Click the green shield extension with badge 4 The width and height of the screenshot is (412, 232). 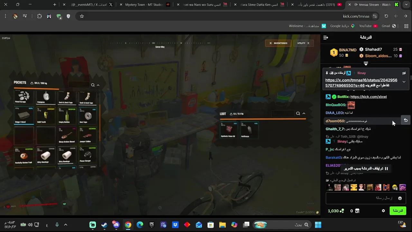(x=59, y=16)
